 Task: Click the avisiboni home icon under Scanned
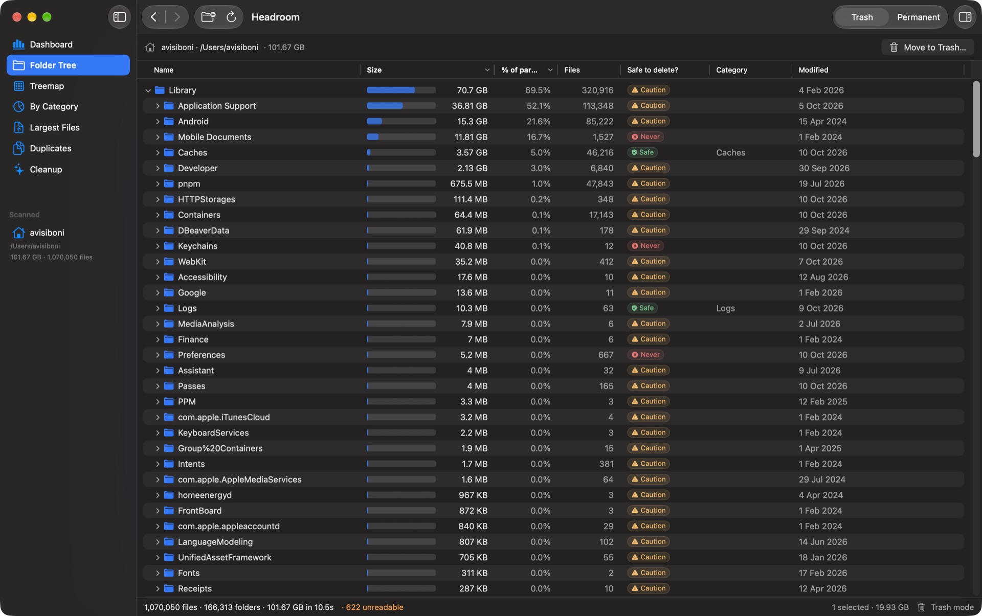click(19, 233)
